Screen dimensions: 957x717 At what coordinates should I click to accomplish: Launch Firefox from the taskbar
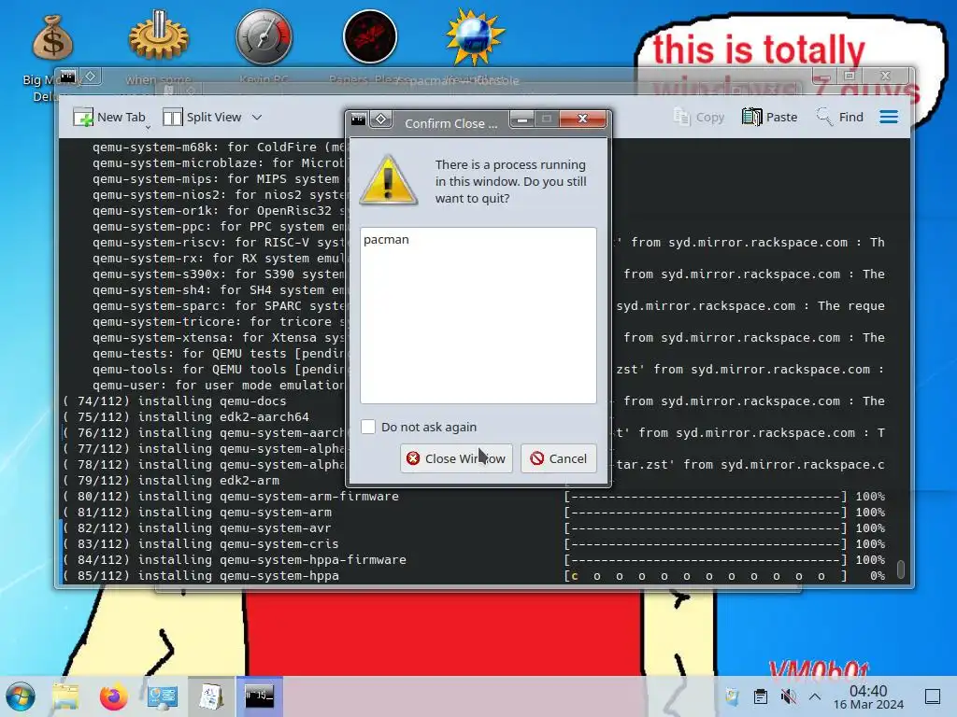click(113, 696)
